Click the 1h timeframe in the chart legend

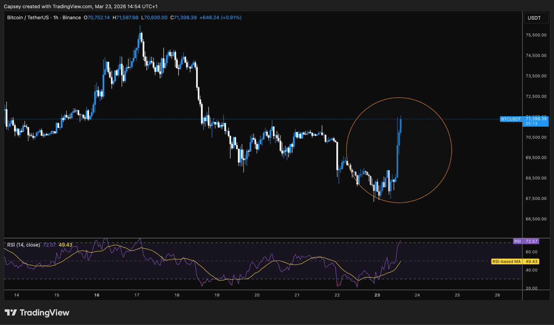point(55,17)
